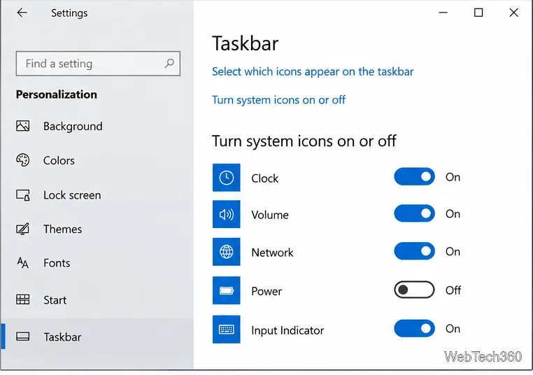533x375 pixels.
Task: Go to Lock screen settings
Action: click(x=97, y=195)
